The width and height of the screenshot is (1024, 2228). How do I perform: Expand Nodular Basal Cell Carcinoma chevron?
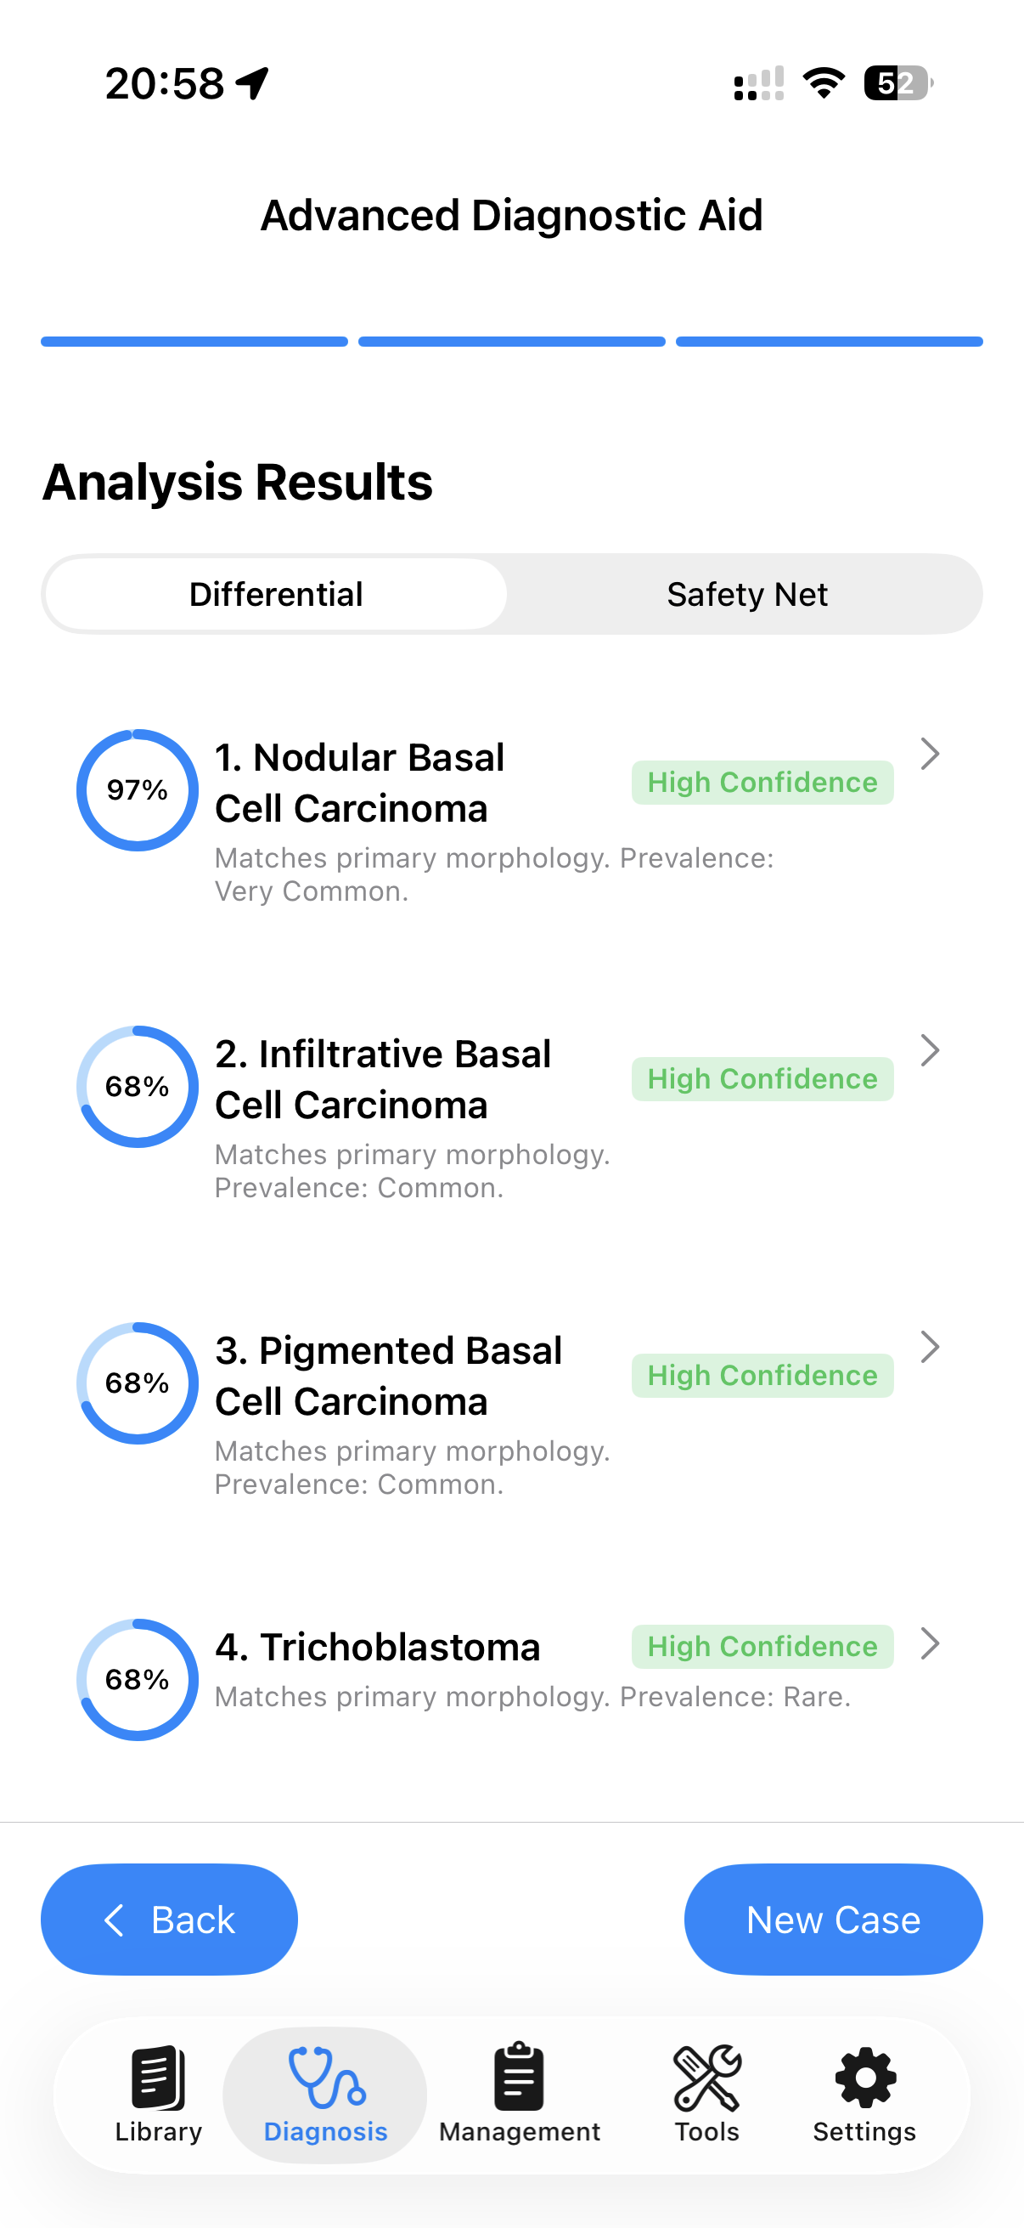coord(930,755)
